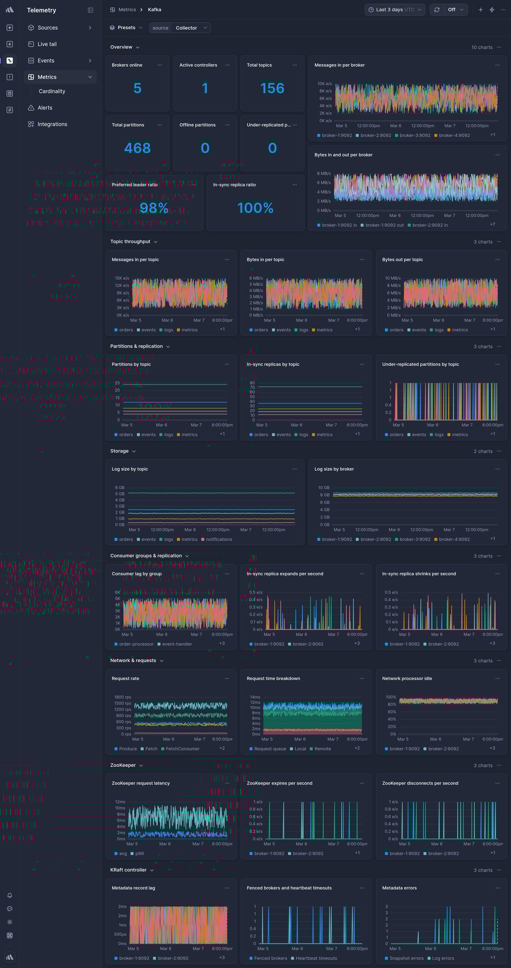Open Total topics card options menu
511x968 pixels.
pos(295,65)
